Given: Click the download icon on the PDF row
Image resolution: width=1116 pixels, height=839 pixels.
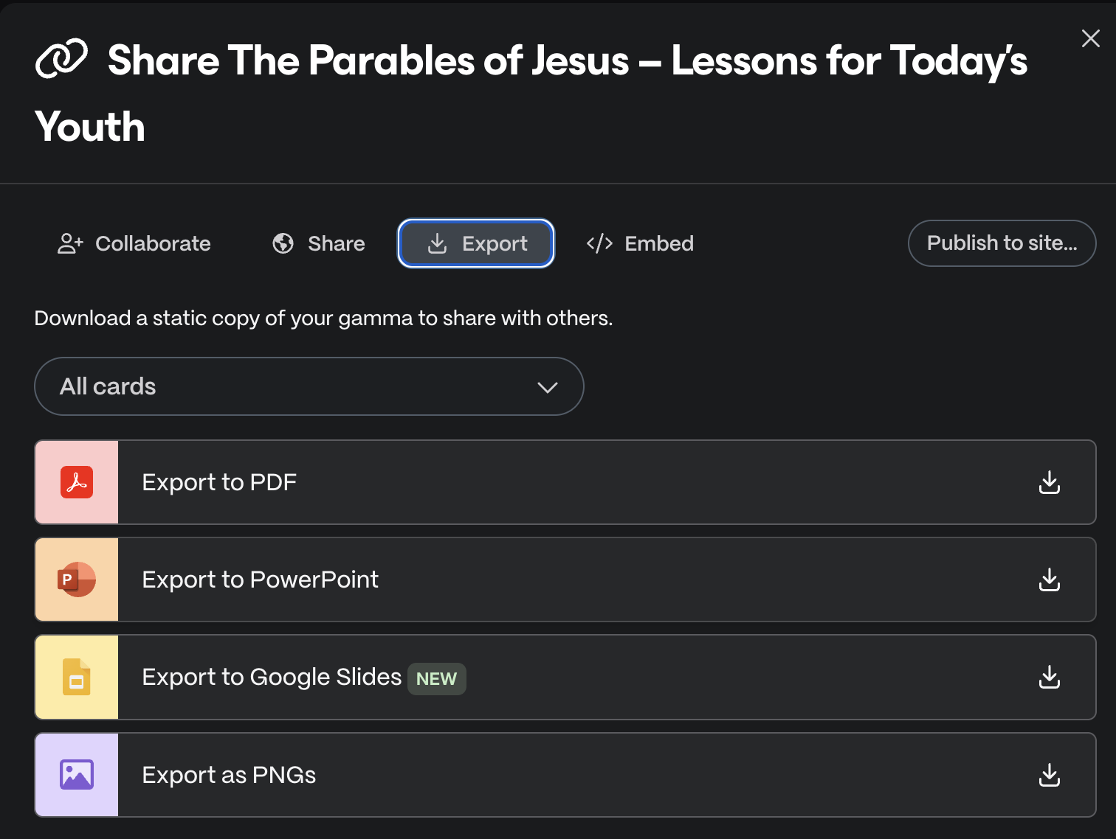Looking at the screenshot, I should click(x=1049, y=482).
